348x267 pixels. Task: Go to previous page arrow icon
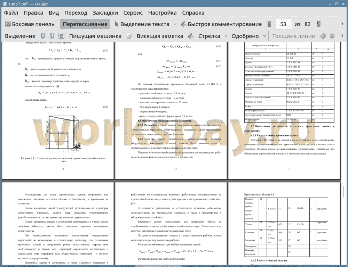(x=269, y=24)
